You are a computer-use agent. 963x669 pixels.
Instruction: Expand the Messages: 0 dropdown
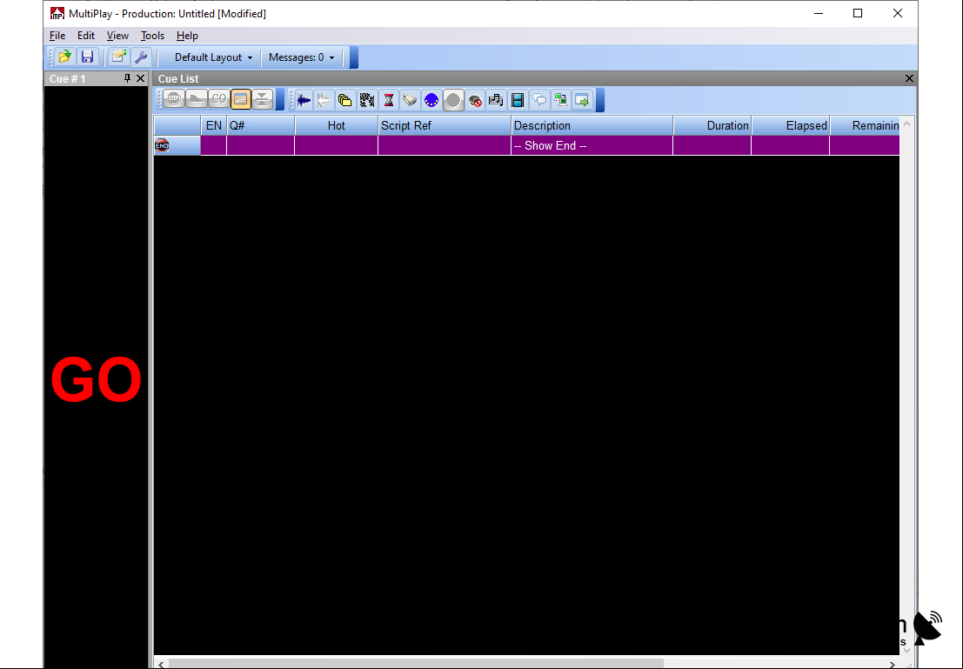tap(301, 57)
